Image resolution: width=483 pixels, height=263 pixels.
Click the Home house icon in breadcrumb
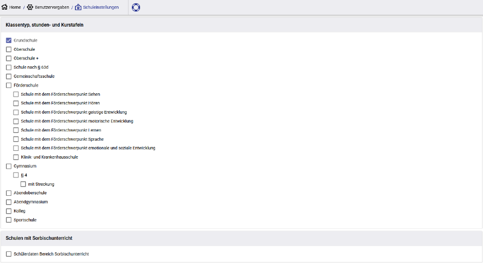(x=5, y=7)
